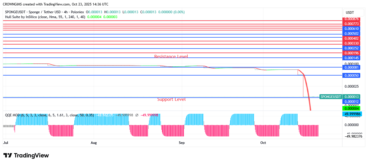Click the Oct marker on time axis
The height and width of the screenshot is (164, 368).
pos(263,143)
